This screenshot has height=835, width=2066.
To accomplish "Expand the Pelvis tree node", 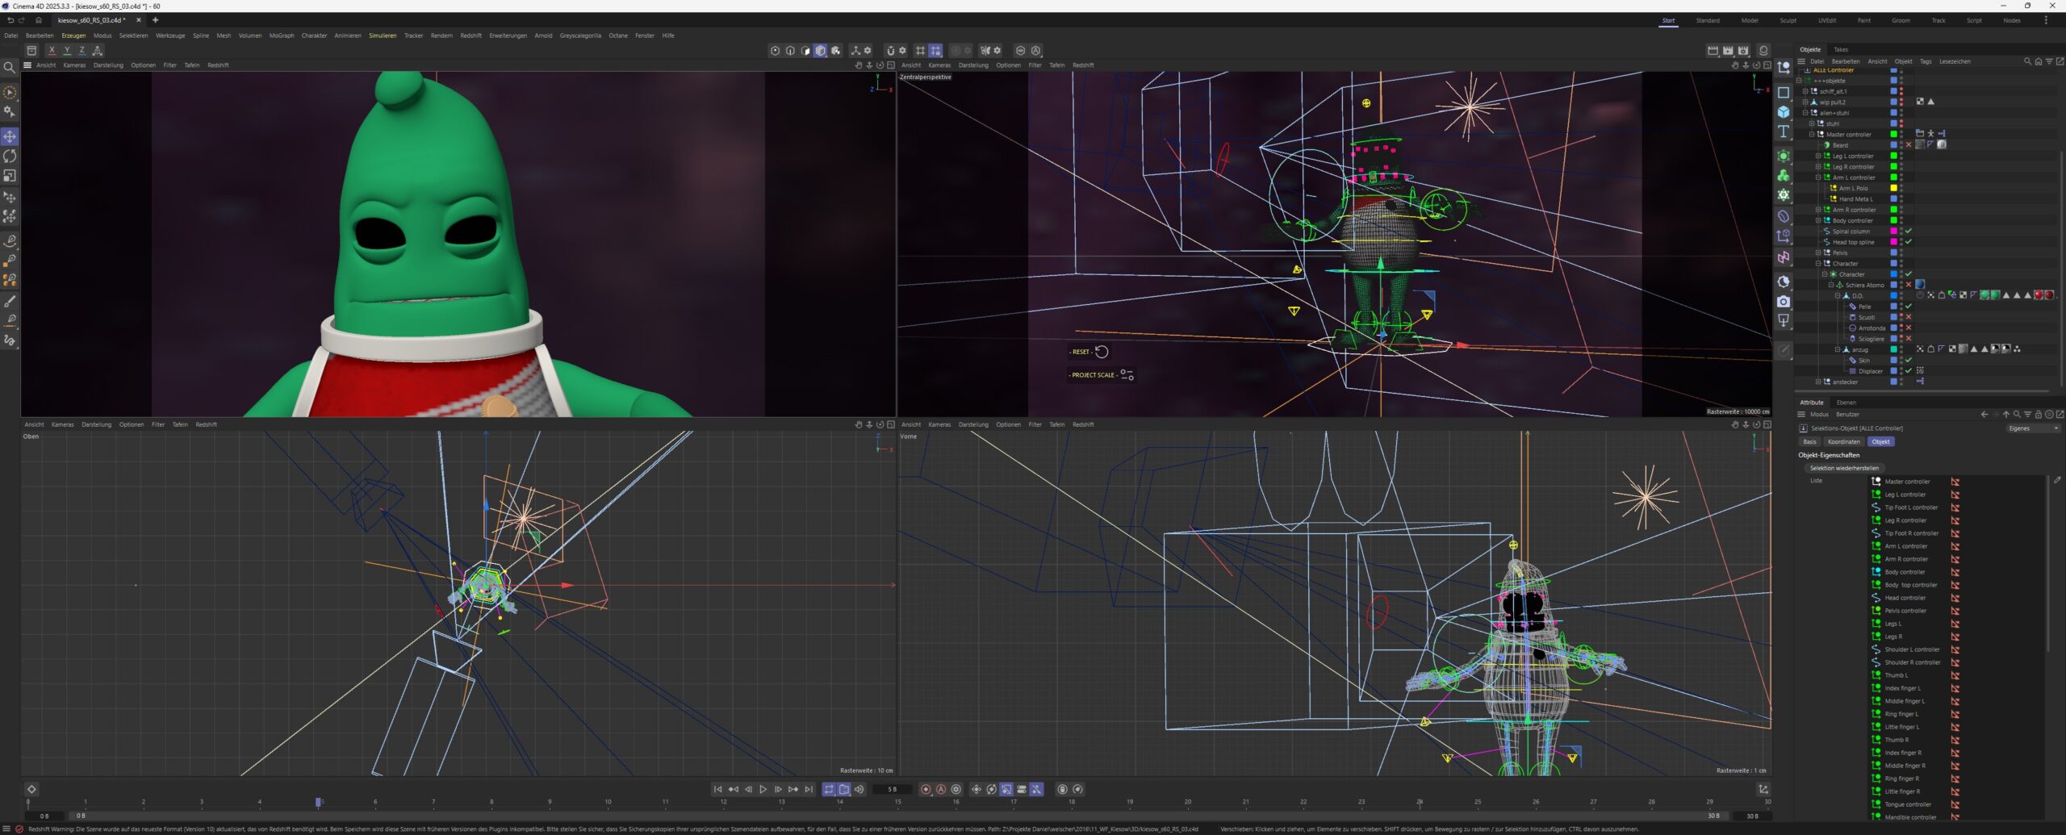I will pos(1817,253).
